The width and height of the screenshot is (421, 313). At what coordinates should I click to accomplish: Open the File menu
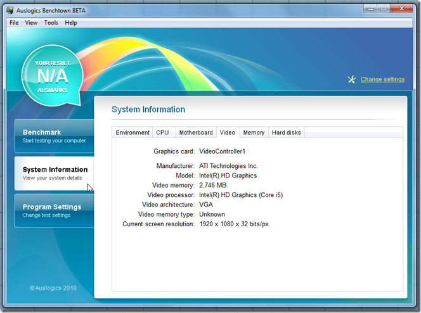click(14, 23)
